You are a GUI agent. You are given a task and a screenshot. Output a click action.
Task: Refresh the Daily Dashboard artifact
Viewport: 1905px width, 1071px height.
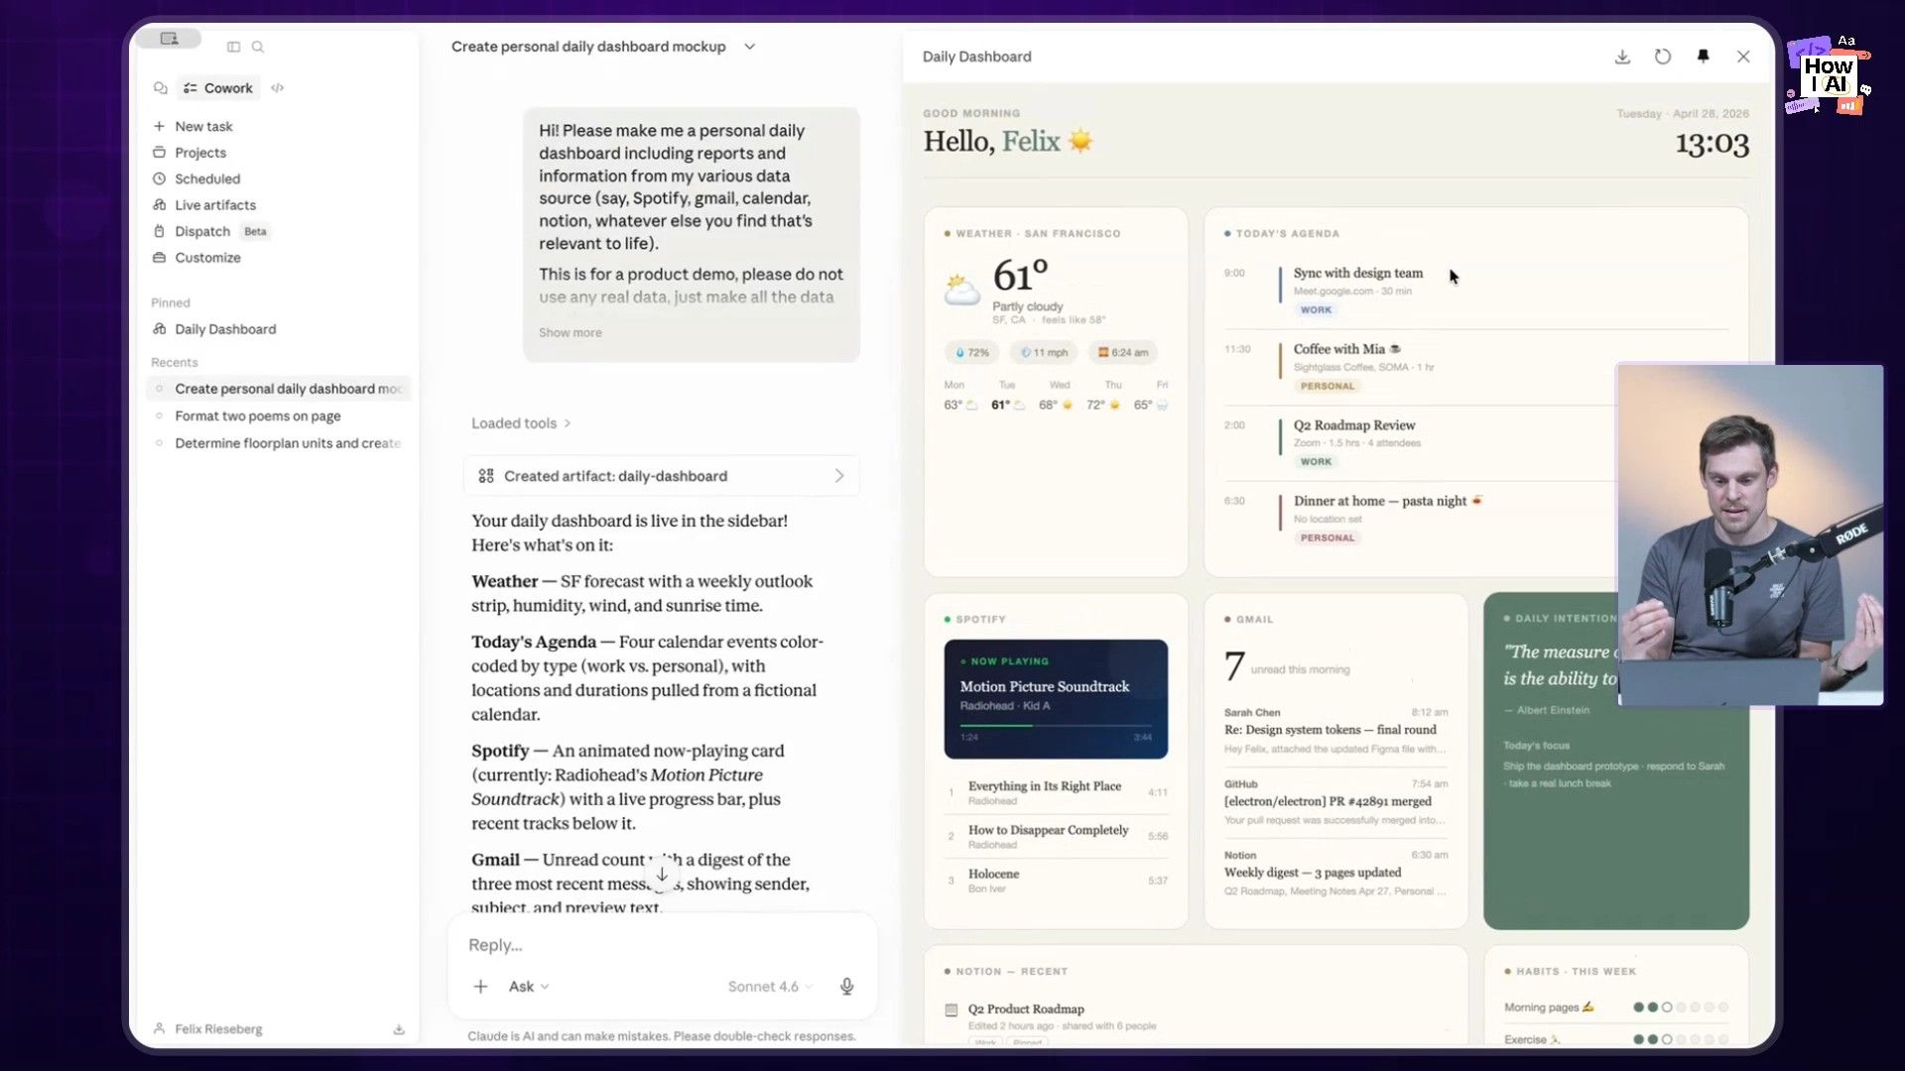(x=1663, y=57)
